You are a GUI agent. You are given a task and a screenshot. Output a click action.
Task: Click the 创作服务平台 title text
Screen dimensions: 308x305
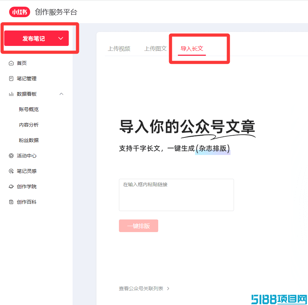pos(56,12)
